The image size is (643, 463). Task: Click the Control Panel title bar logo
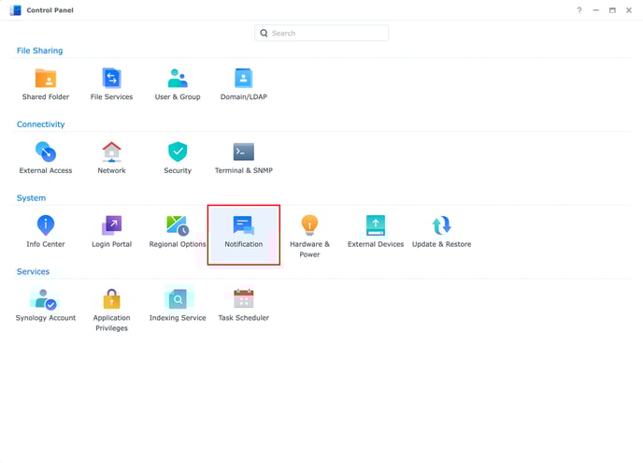(16, 10)
